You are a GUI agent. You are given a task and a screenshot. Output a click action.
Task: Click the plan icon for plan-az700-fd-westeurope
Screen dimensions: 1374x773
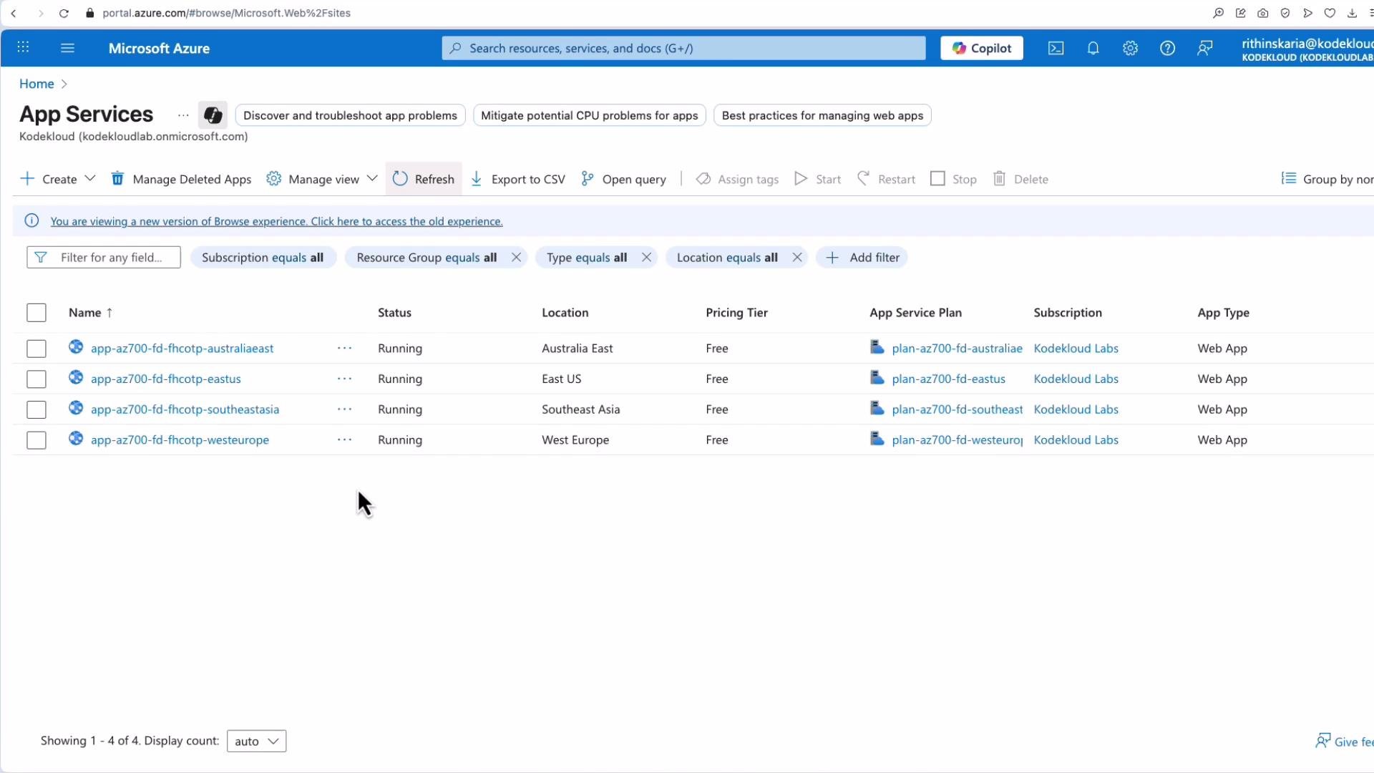(877, 438)
